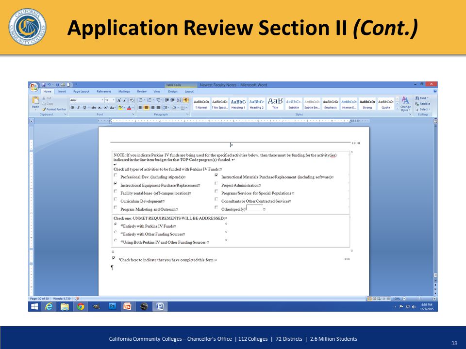The image size is (466, 349).
Task: Check Facility rental/lease checkbox
Action: click(116, 191)
